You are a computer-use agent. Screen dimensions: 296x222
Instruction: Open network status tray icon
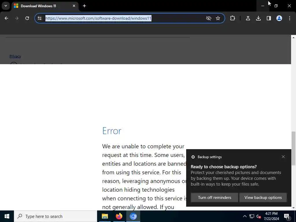[252, 216]
